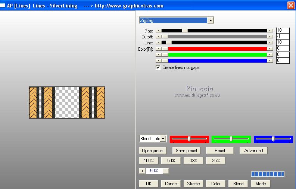Image resolution: width=296 pixels, height=189 pixels.
Task: Click the Line value field
Action: tap(283, 42)
